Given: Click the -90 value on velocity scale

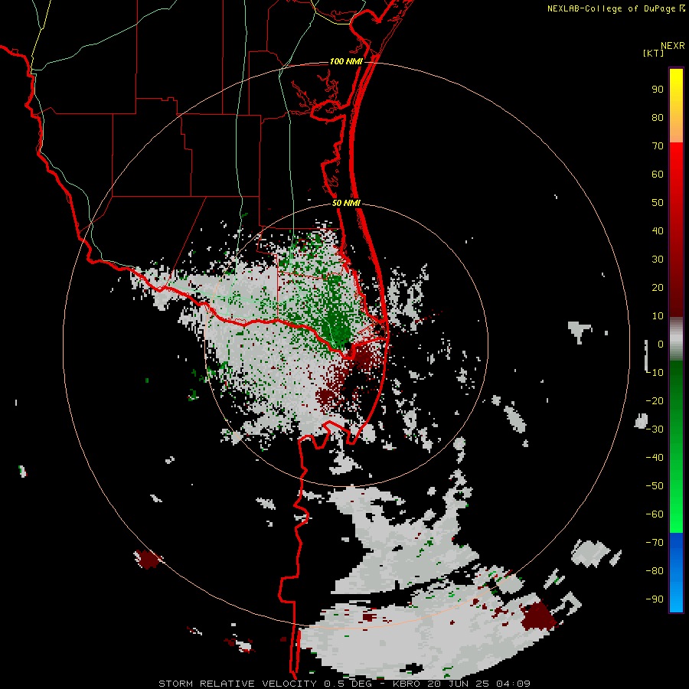Looking at the screenshot, I should 655,599.
